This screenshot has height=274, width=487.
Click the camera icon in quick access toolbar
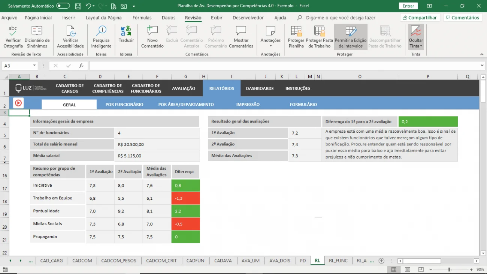point(124,6)
